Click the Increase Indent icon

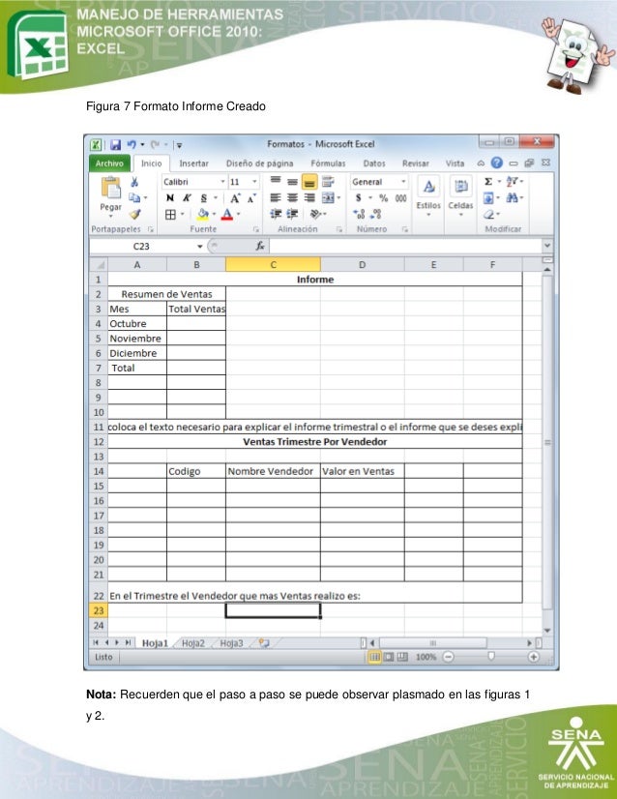click(x=292, y=214)
